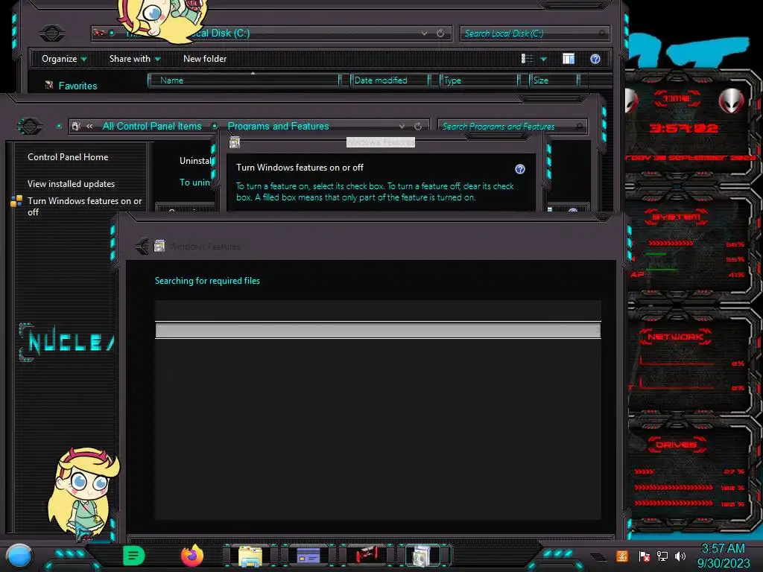763x572 pixels.
Task: Switch to Control Panel taskbar button
Action: point(308,556)
